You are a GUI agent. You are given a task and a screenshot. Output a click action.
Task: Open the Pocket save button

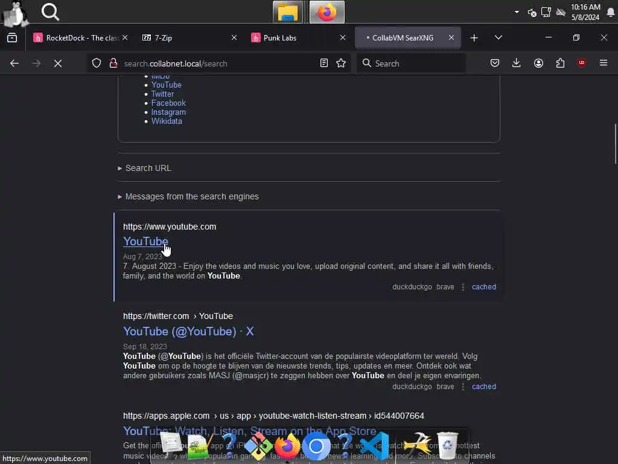(x=495, y=63)
